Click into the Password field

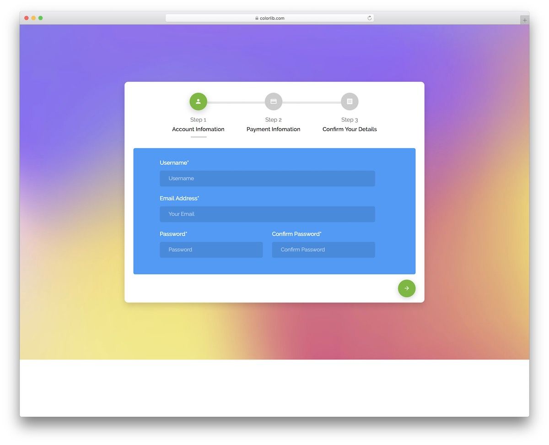[x=211, y=250]
